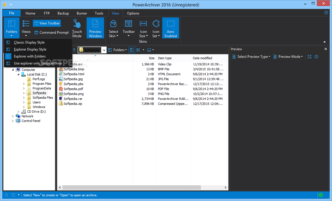Choose Use explorer only inside archive
The height and width of the screenshot is (201, 332).
pos(38,63)
